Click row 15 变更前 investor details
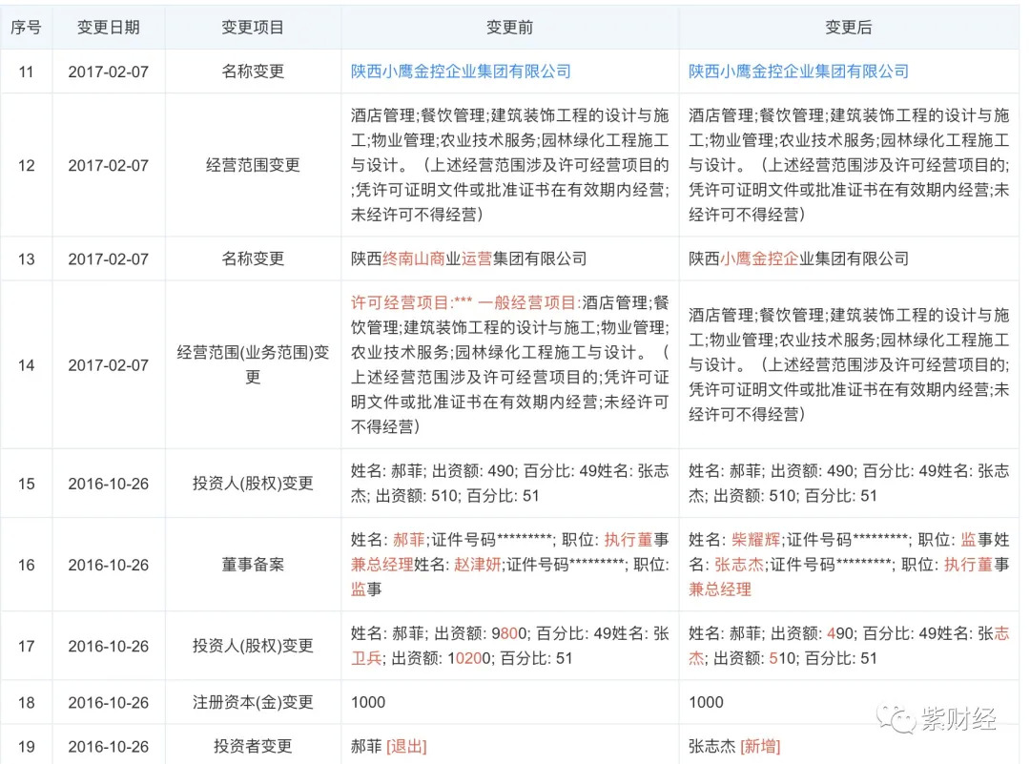Screen dimensions: 1030x764 (509, 484)
